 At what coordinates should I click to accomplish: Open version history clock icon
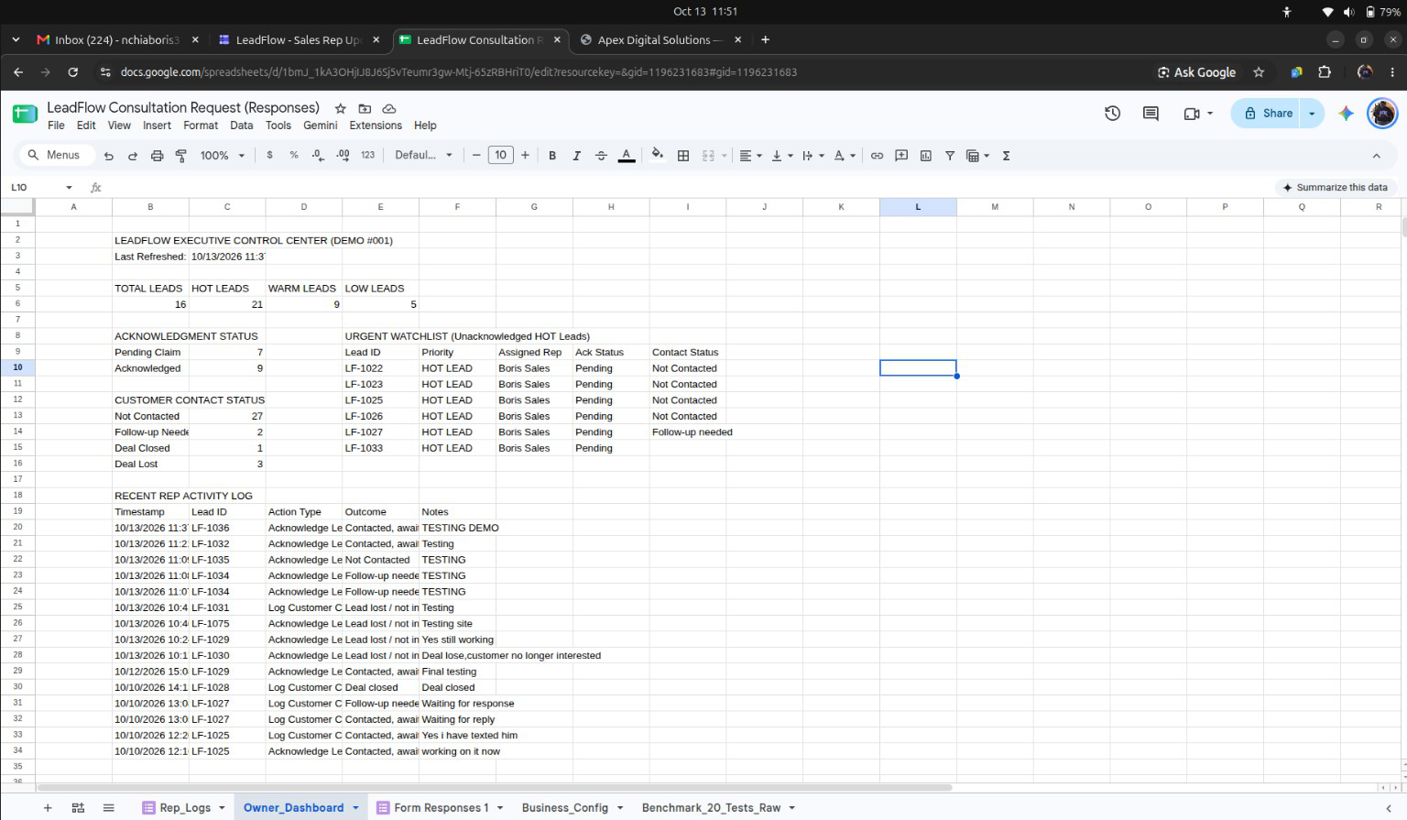(x=1112, y=114)
